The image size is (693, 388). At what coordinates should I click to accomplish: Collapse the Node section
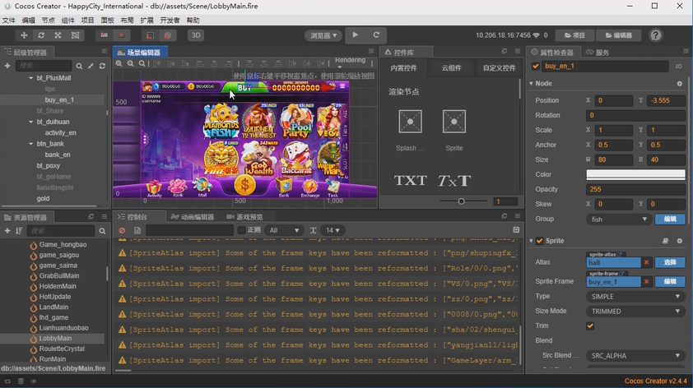pyautogui.click(x=531, y=83)
